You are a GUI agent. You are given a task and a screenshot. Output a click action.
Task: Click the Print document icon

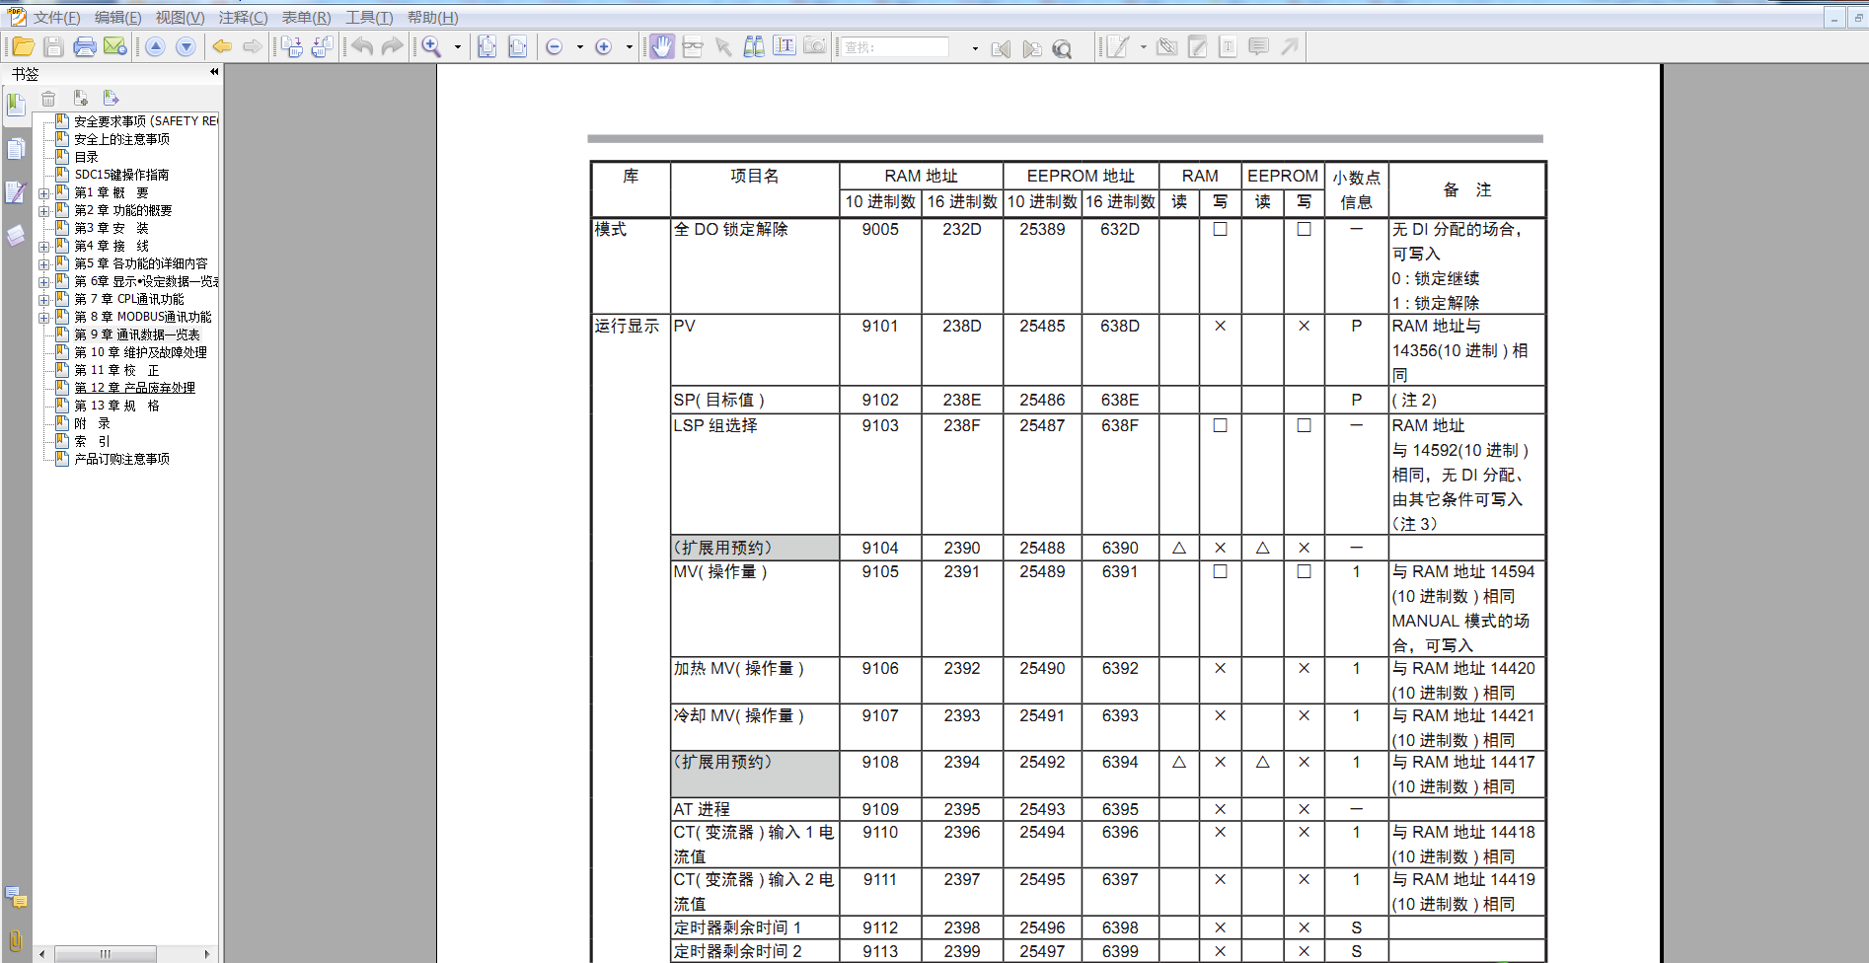(x=85, y=46)
